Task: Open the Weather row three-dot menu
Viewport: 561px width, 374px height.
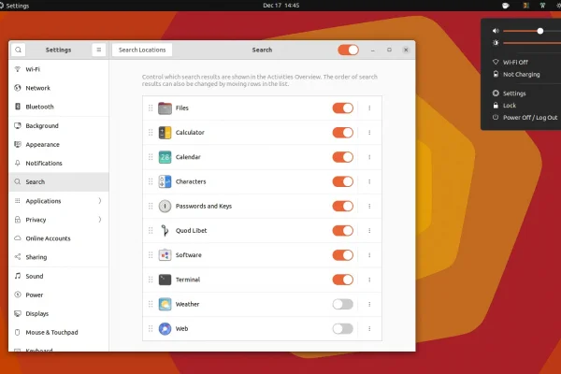Action: coord(369,304)
